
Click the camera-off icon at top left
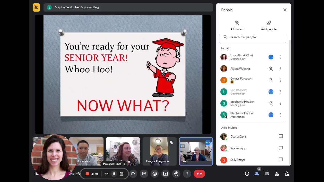coord(36,7)
